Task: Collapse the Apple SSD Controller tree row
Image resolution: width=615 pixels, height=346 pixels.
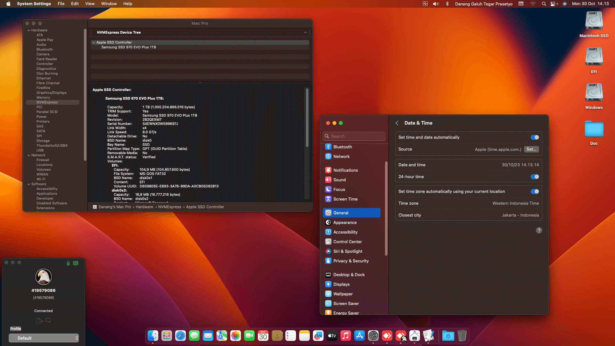Action: pyautogui.click(x=94, y=42)
